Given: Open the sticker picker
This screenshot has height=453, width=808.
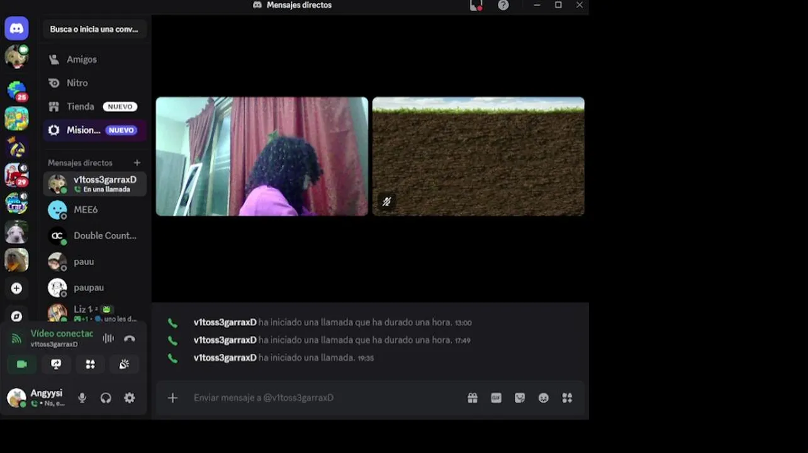Looking at the screenshot, I should 520,398.
